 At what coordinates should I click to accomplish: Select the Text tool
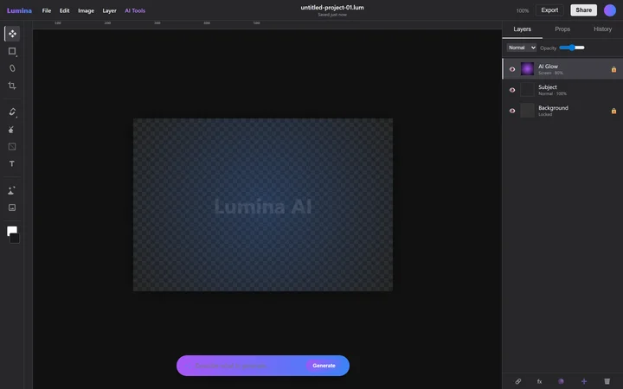click(12, 164)
